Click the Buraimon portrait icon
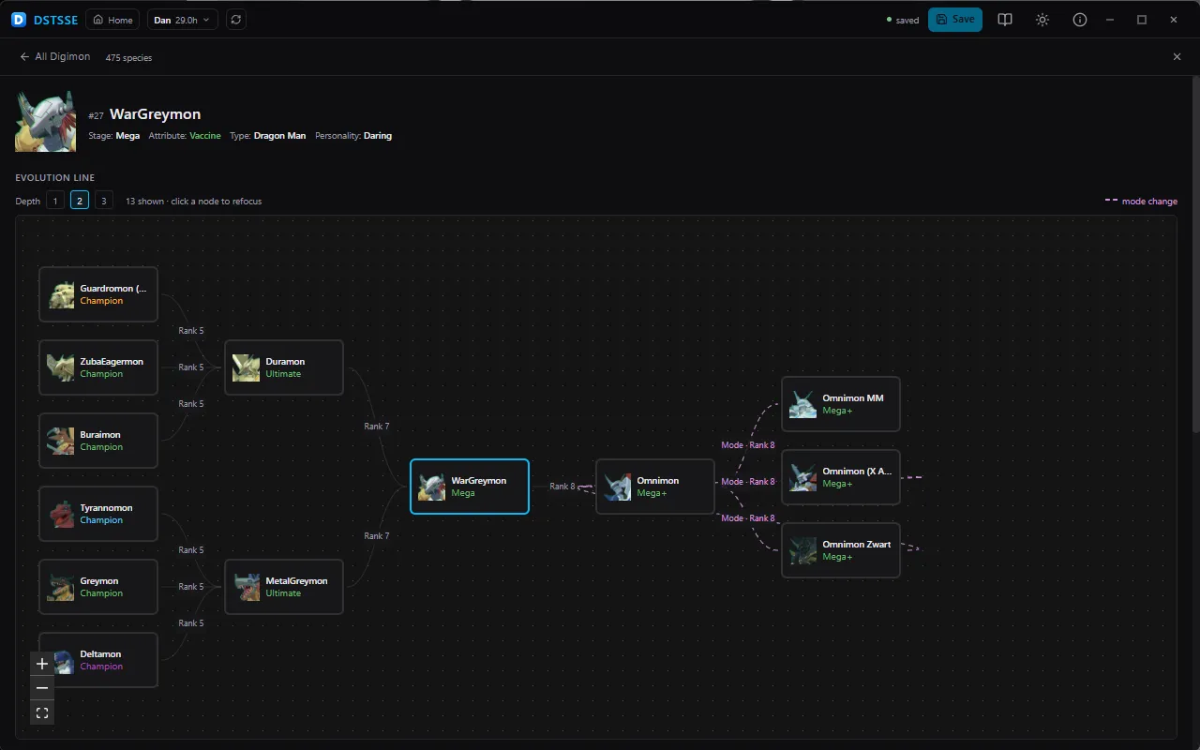Viewport: 1200px width, 750px height. tap(61, 441)
